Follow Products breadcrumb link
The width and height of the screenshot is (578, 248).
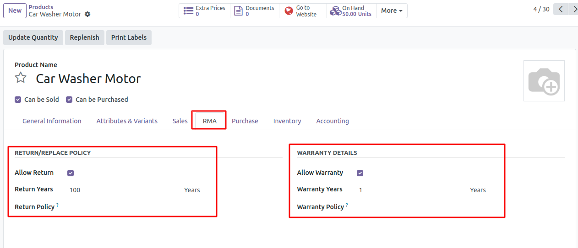(x=41, y=7)
